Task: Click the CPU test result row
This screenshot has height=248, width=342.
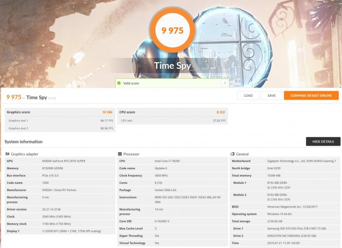Action: (172, 121)
